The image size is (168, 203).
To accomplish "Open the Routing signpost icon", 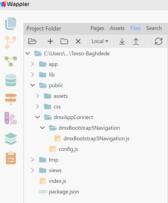I will (x=11, y=99).
